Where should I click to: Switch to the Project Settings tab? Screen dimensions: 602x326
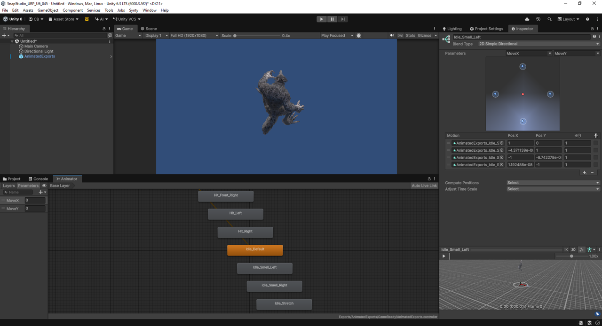pos(486,29)
